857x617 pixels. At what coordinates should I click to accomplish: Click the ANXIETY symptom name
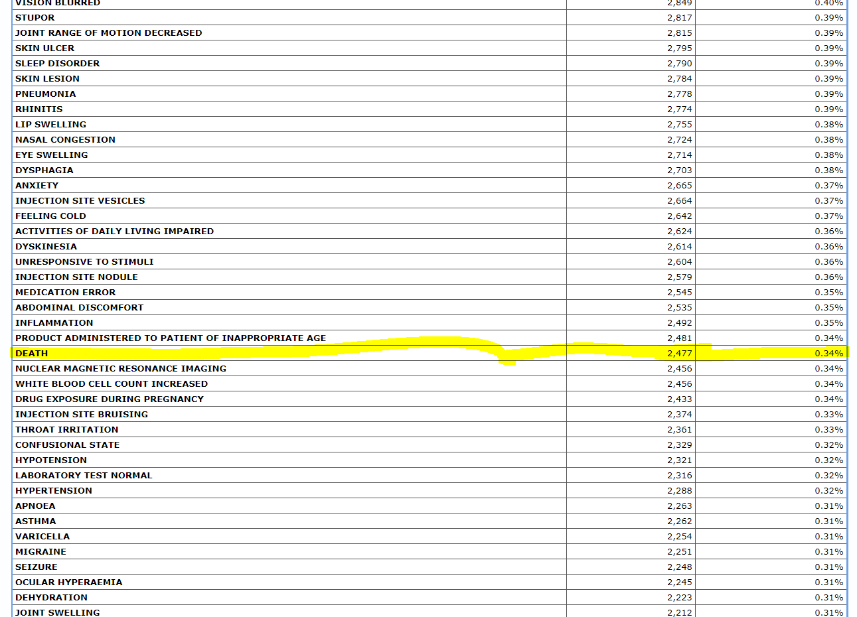pos(37,186)
